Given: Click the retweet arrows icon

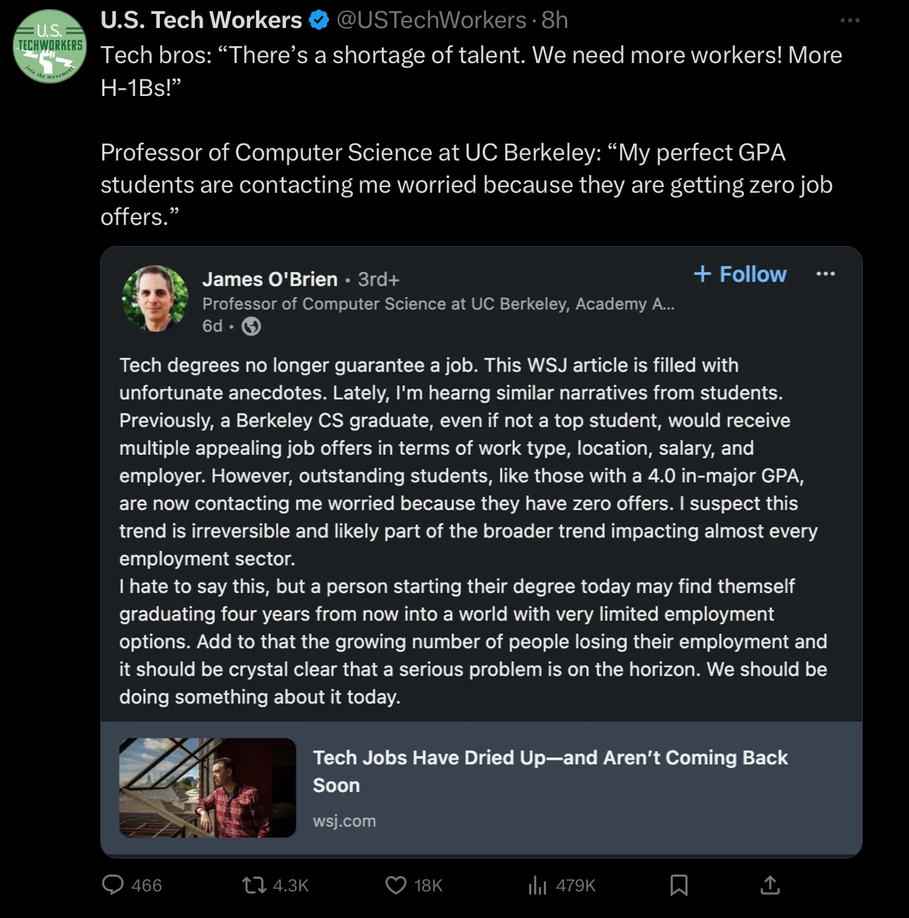Looking at the screenshot, I should 254,886.
